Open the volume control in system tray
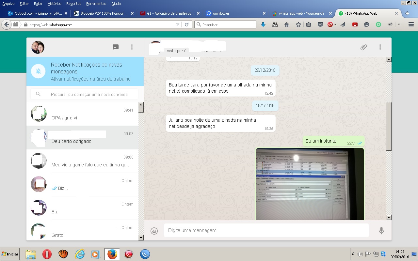The width and height of the screenshot is (418, 261). pos(360,254)
